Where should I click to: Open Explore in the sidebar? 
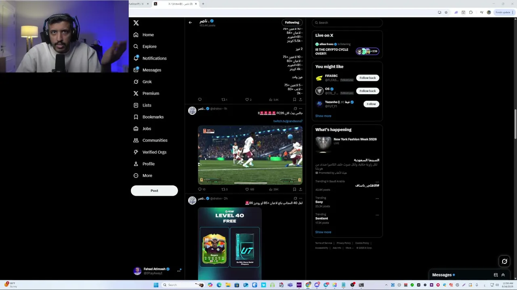tap(145, 46)
